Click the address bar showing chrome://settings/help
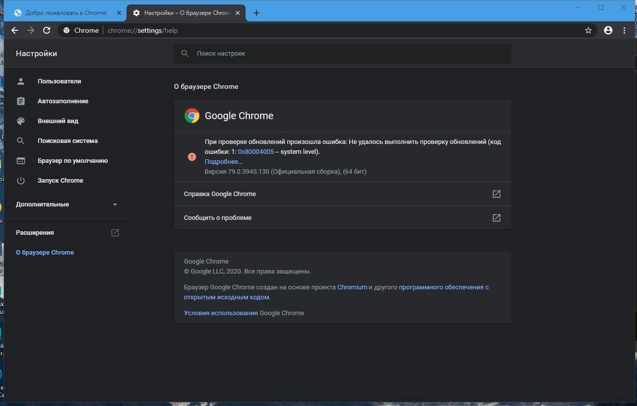The height and width of the screenshot is (406, 637). pos(327,30)
